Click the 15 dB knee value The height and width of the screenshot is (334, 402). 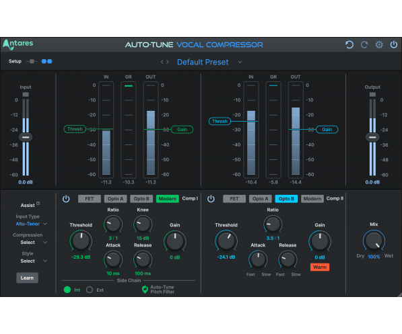(x=143, y=238)
